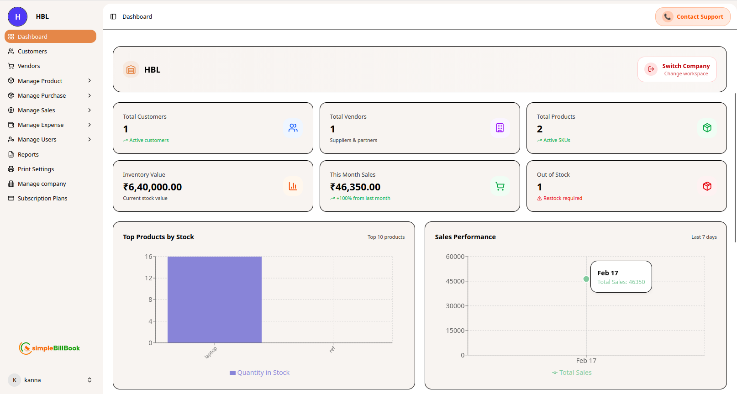Click the Total Products box icon

707,128
